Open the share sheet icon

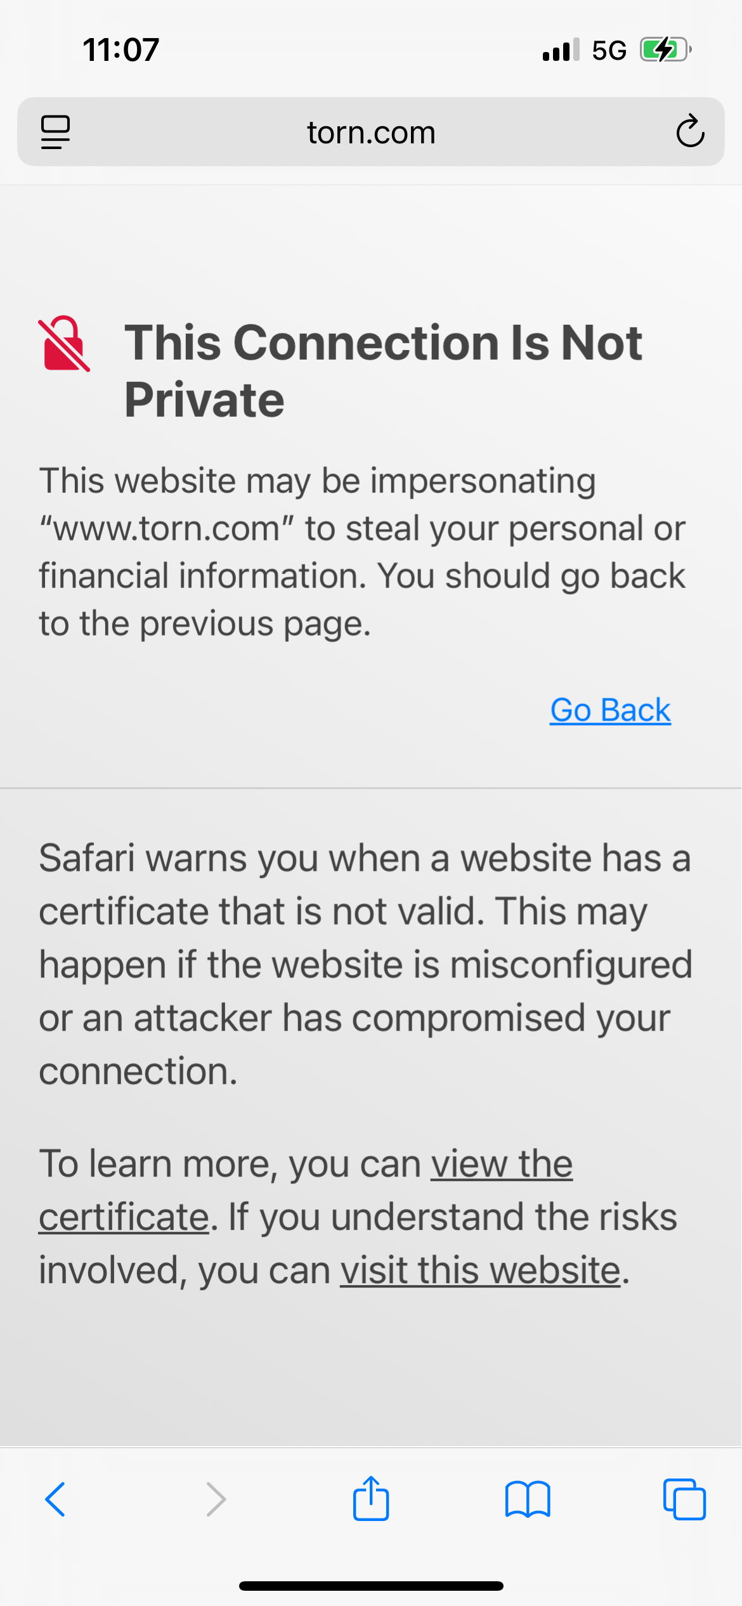371,1498
